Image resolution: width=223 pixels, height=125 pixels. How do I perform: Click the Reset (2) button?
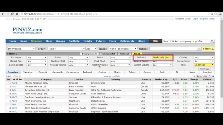pyautogui.click(x=204, y=69)
